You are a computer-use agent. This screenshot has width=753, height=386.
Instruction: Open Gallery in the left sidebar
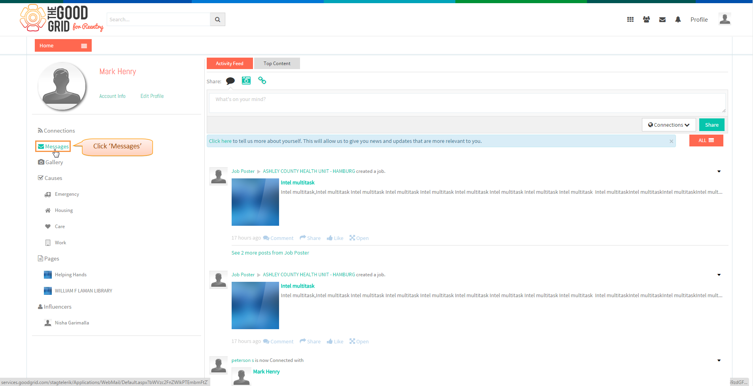pos(51,162)
